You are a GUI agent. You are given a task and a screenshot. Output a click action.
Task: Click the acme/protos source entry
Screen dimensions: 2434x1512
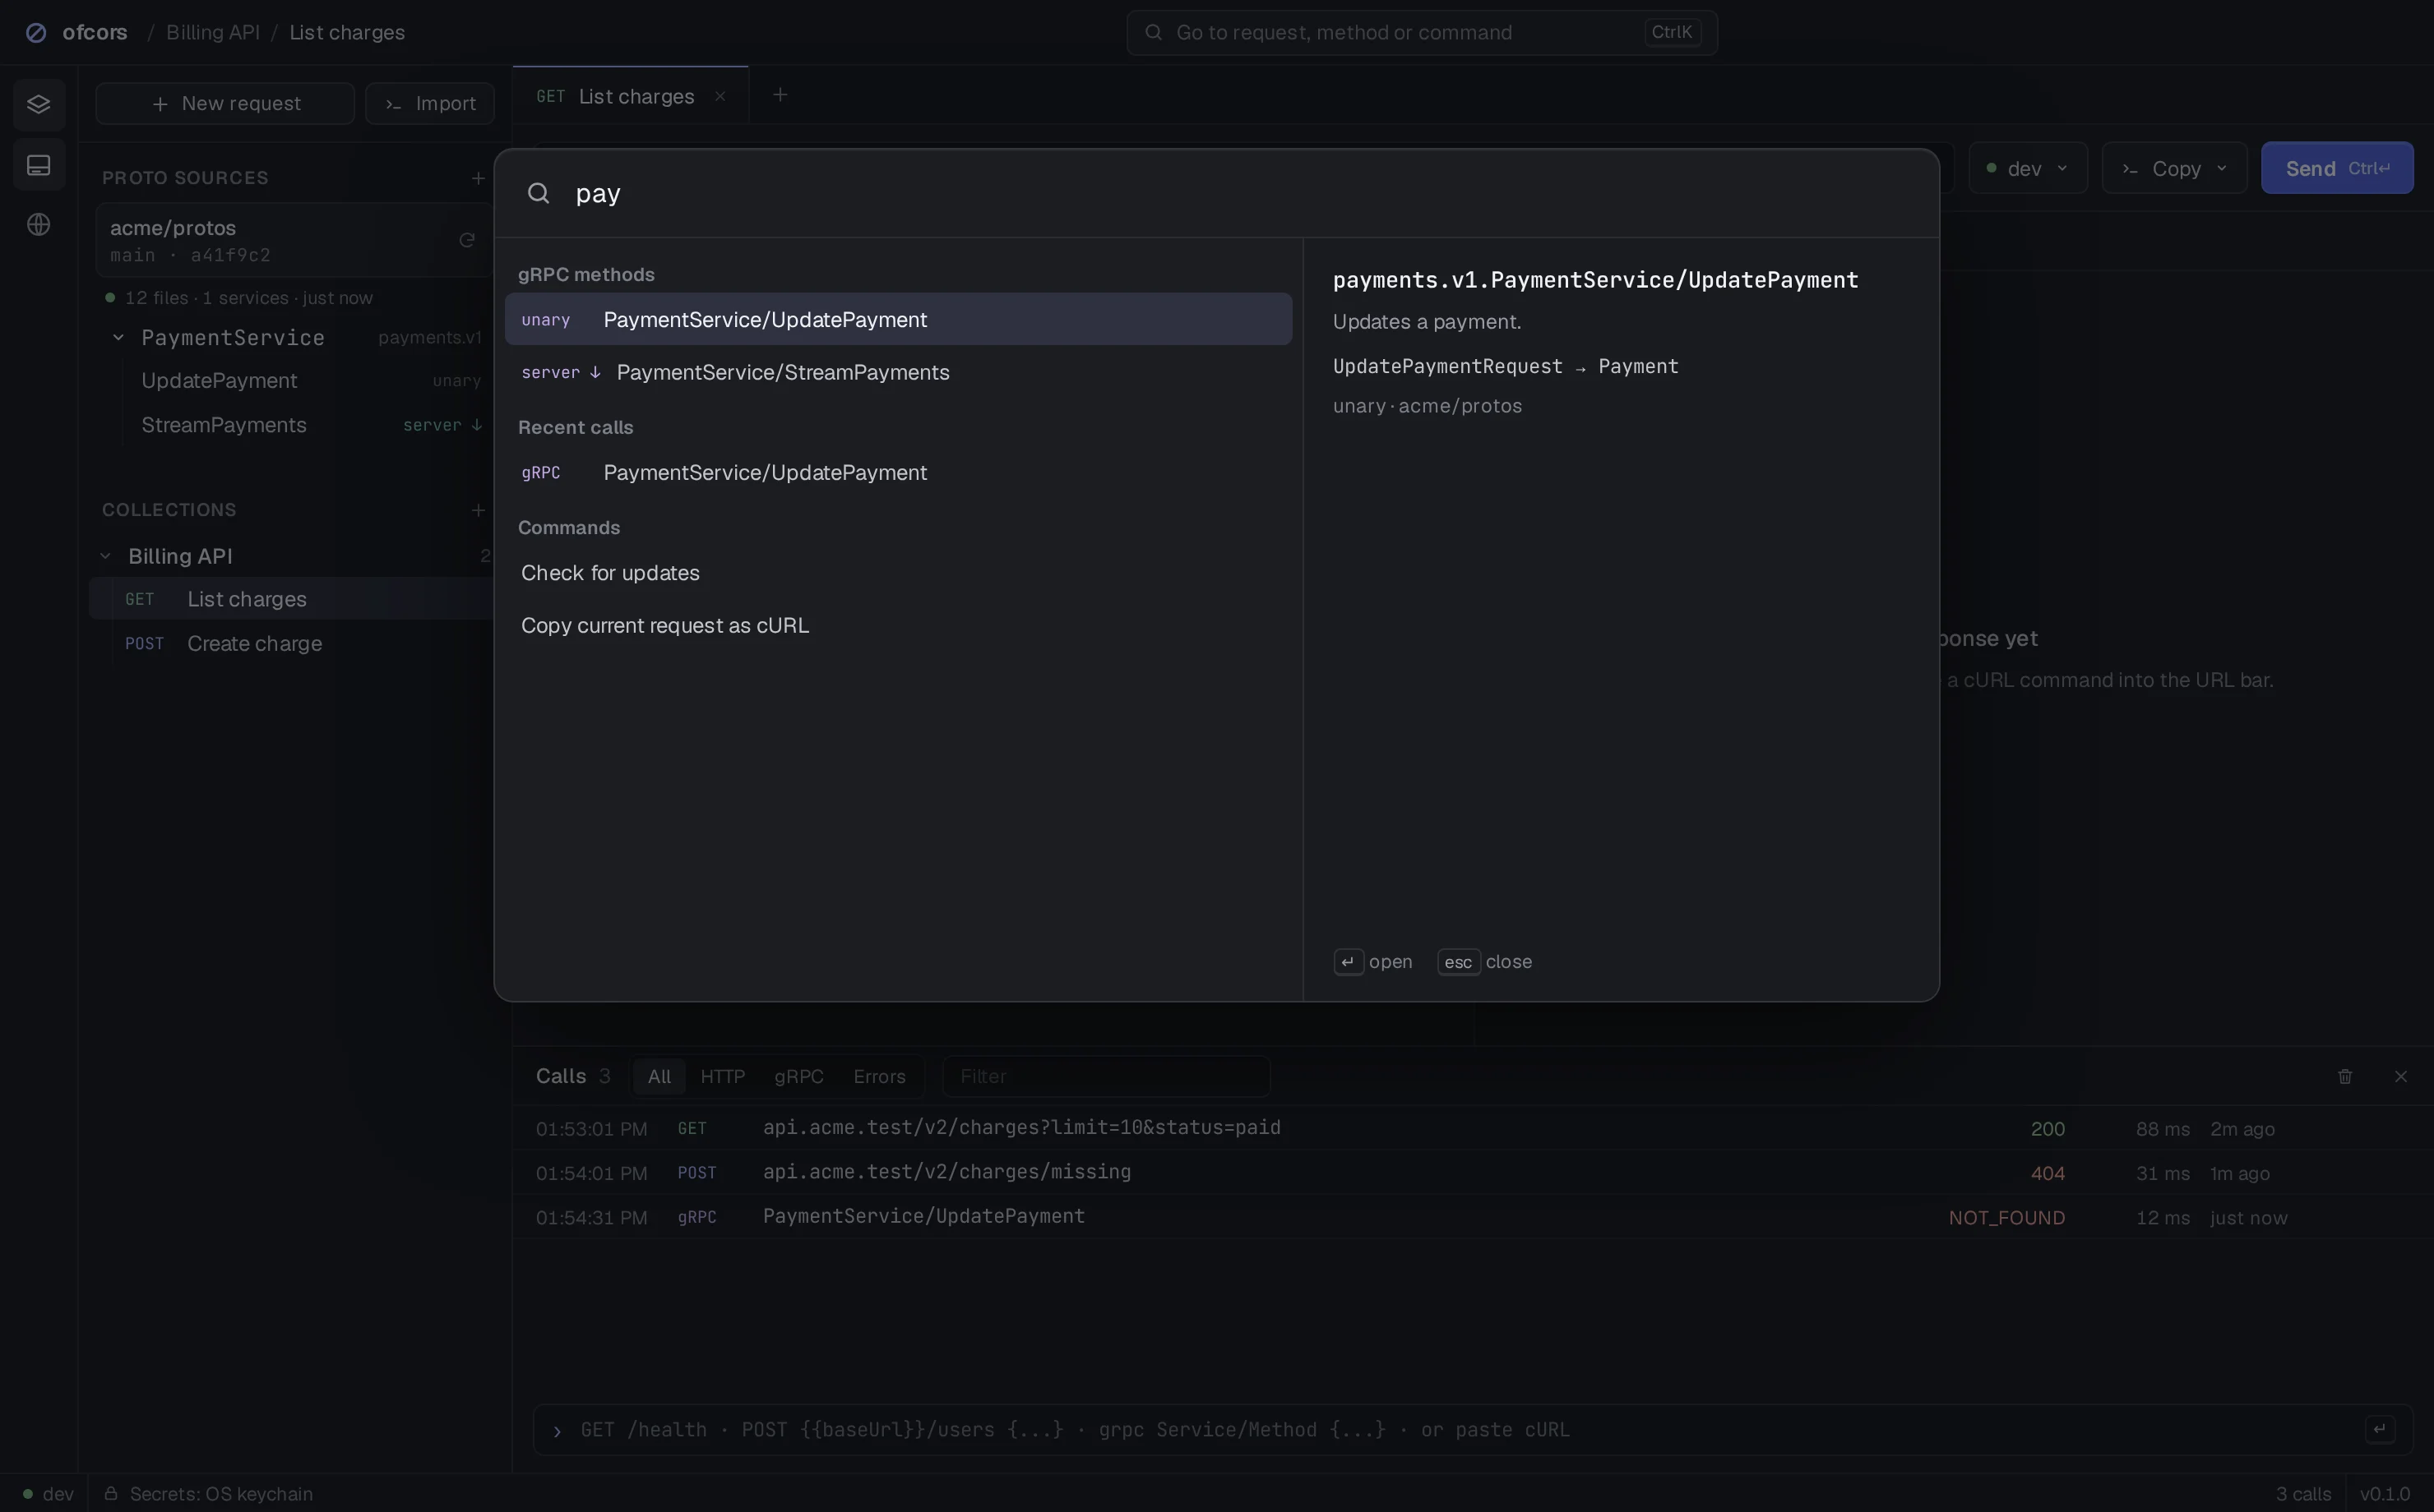[294, 240]
